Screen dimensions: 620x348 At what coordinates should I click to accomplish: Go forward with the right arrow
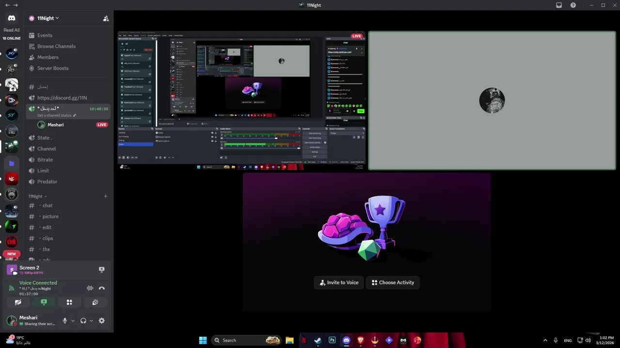pos(15,5)
